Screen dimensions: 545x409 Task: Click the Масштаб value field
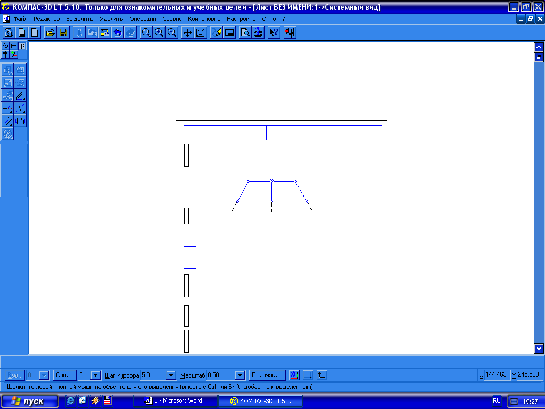pos(221,375)
